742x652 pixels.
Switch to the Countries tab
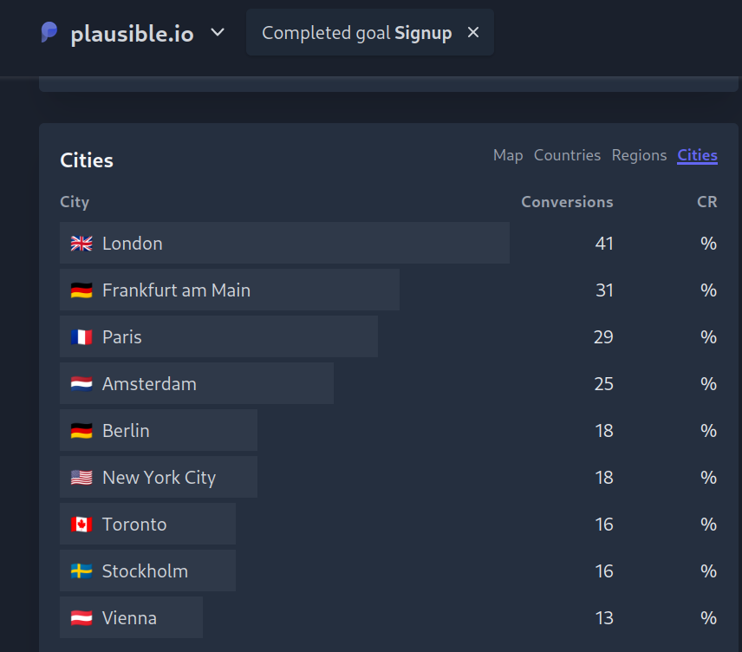[567, 155]
